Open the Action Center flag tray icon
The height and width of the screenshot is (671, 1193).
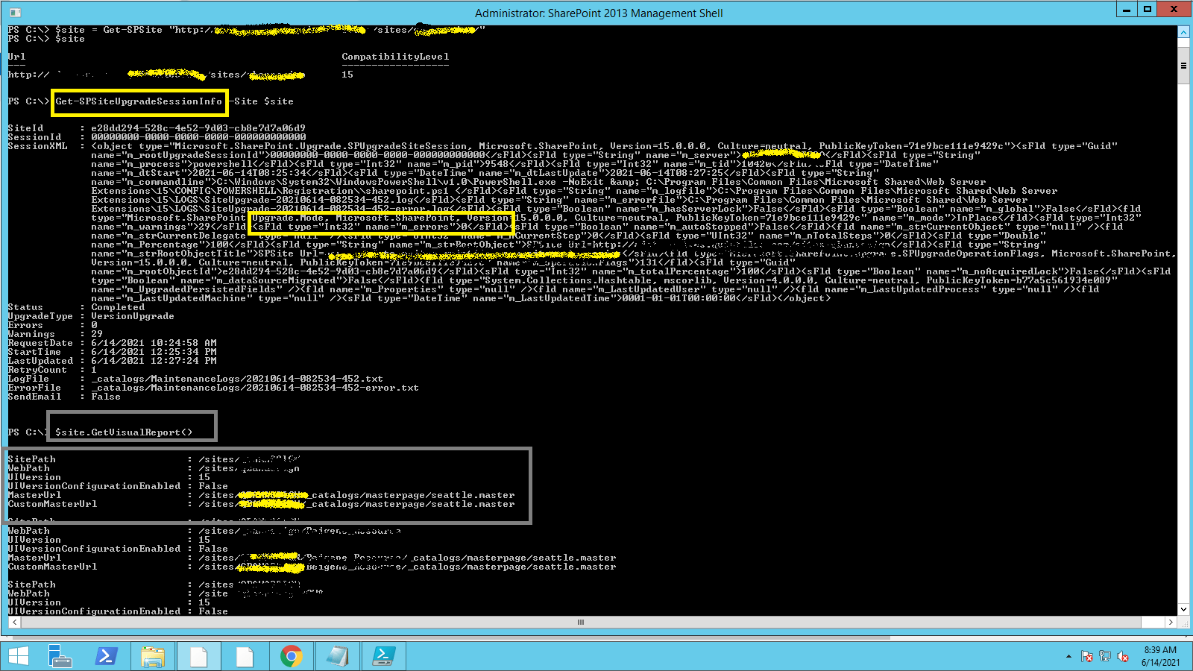coord(1087,657)
